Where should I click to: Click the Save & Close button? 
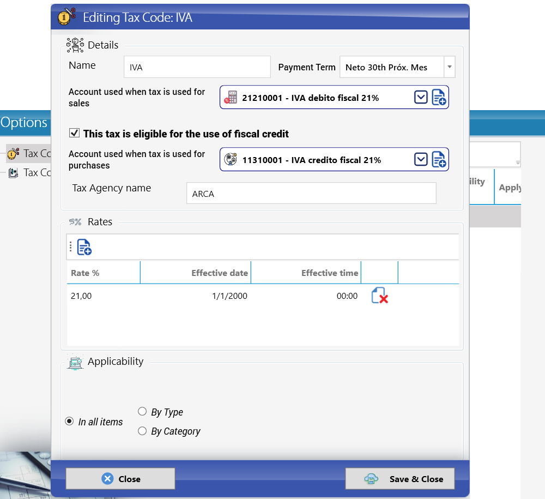399,479
